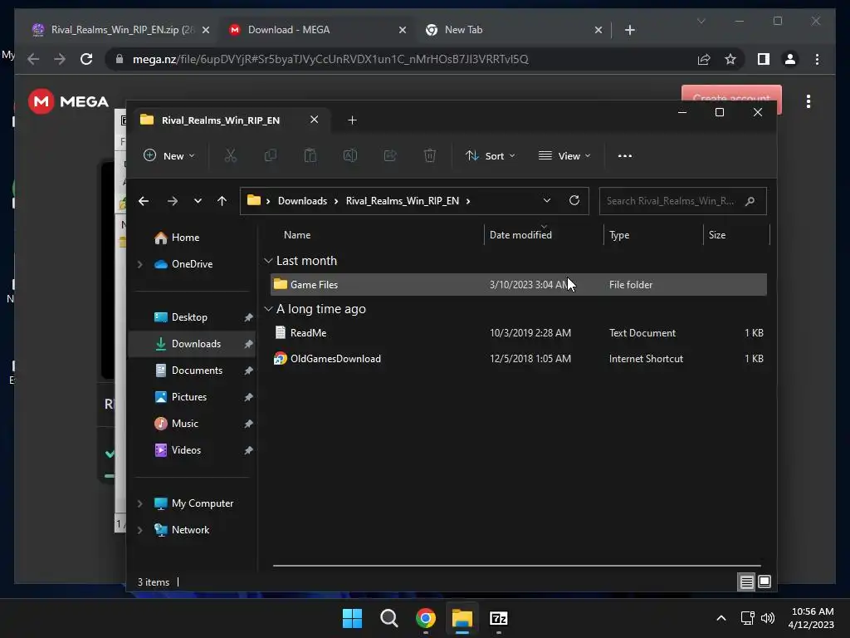Reload the MEGA page in Chrome
Screen dimensions: 850x638
tap(86, 59)
